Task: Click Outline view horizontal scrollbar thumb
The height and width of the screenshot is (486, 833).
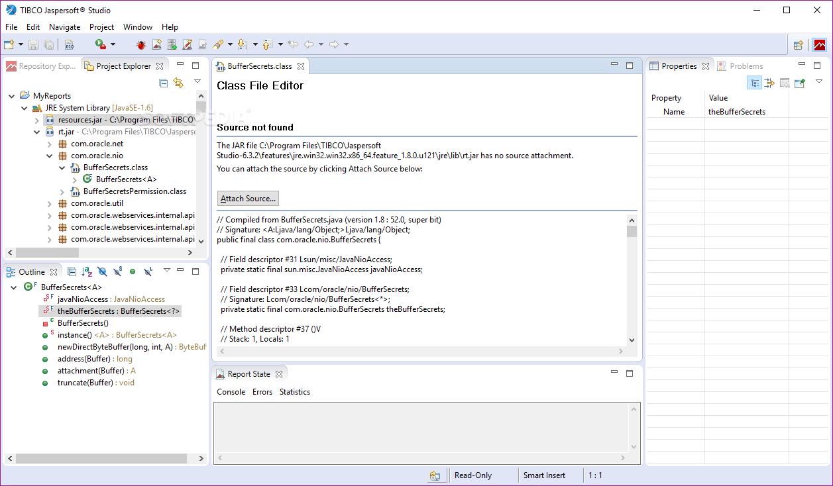Action: (x=103, y=458)
